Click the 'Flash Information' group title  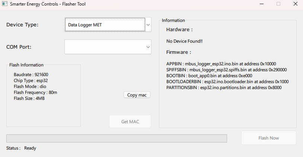pos(26,65)
